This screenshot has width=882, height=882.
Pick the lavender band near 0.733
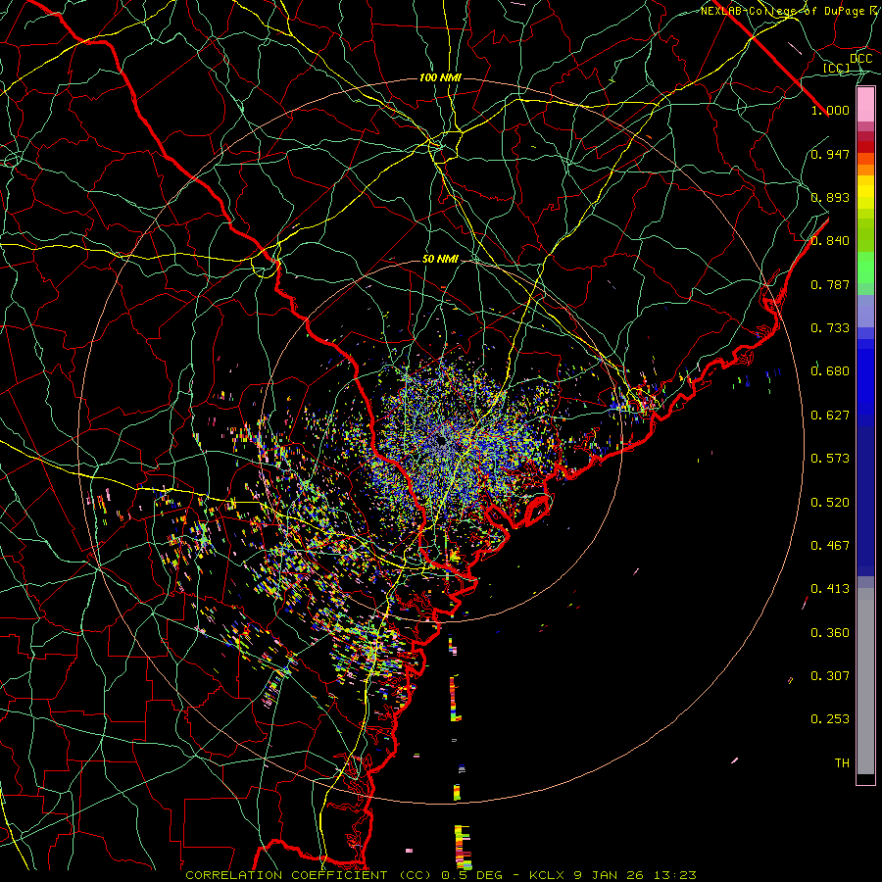865,311
